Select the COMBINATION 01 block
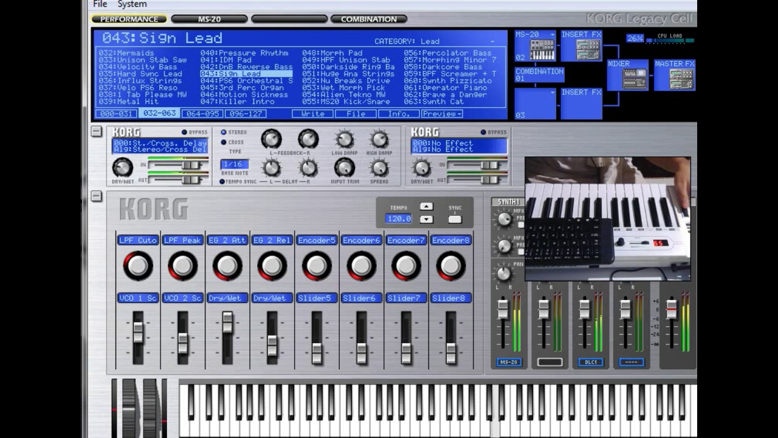The image size is (778, 438). tap(540, 74)
